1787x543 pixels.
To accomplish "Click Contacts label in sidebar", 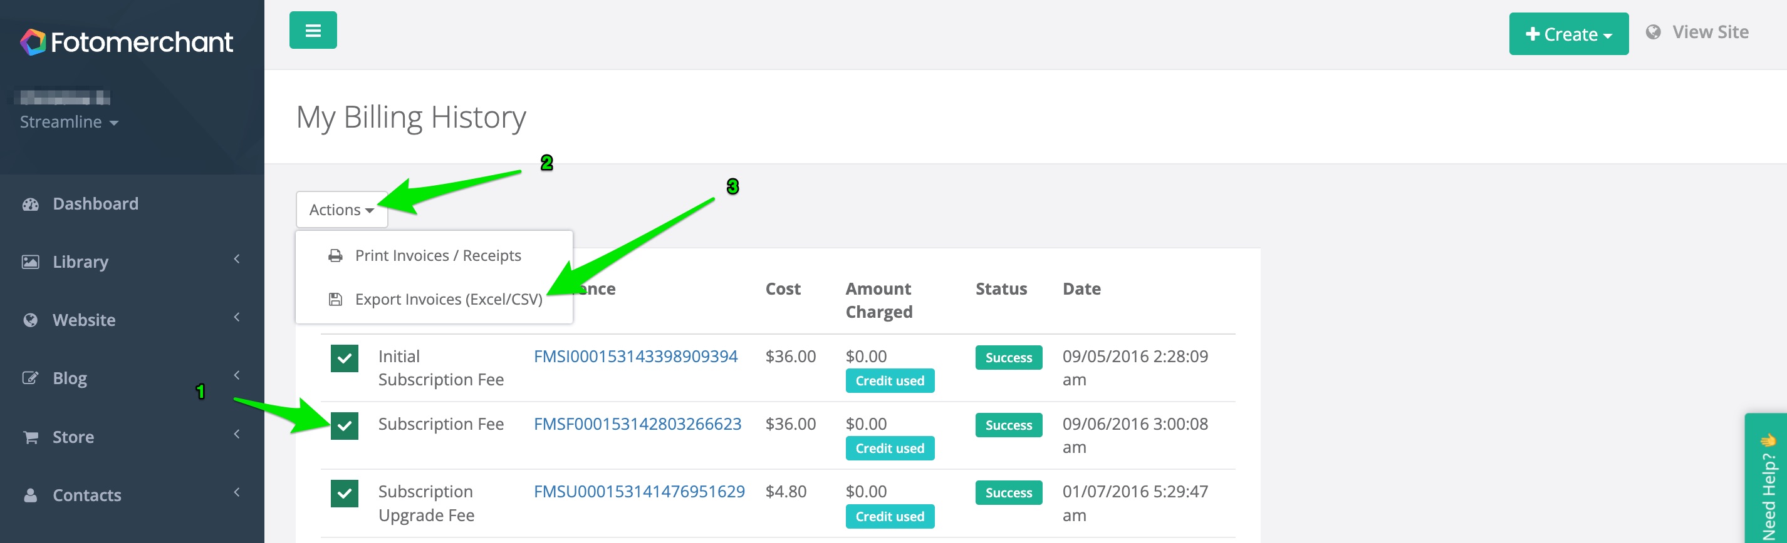I will 86,496.
